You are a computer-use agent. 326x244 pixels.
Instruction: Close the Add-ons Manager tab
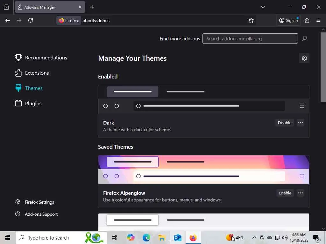click(x=80, y=7)
